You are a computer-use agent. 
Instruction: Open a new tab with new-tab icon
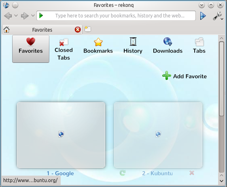tap(88, 29)
